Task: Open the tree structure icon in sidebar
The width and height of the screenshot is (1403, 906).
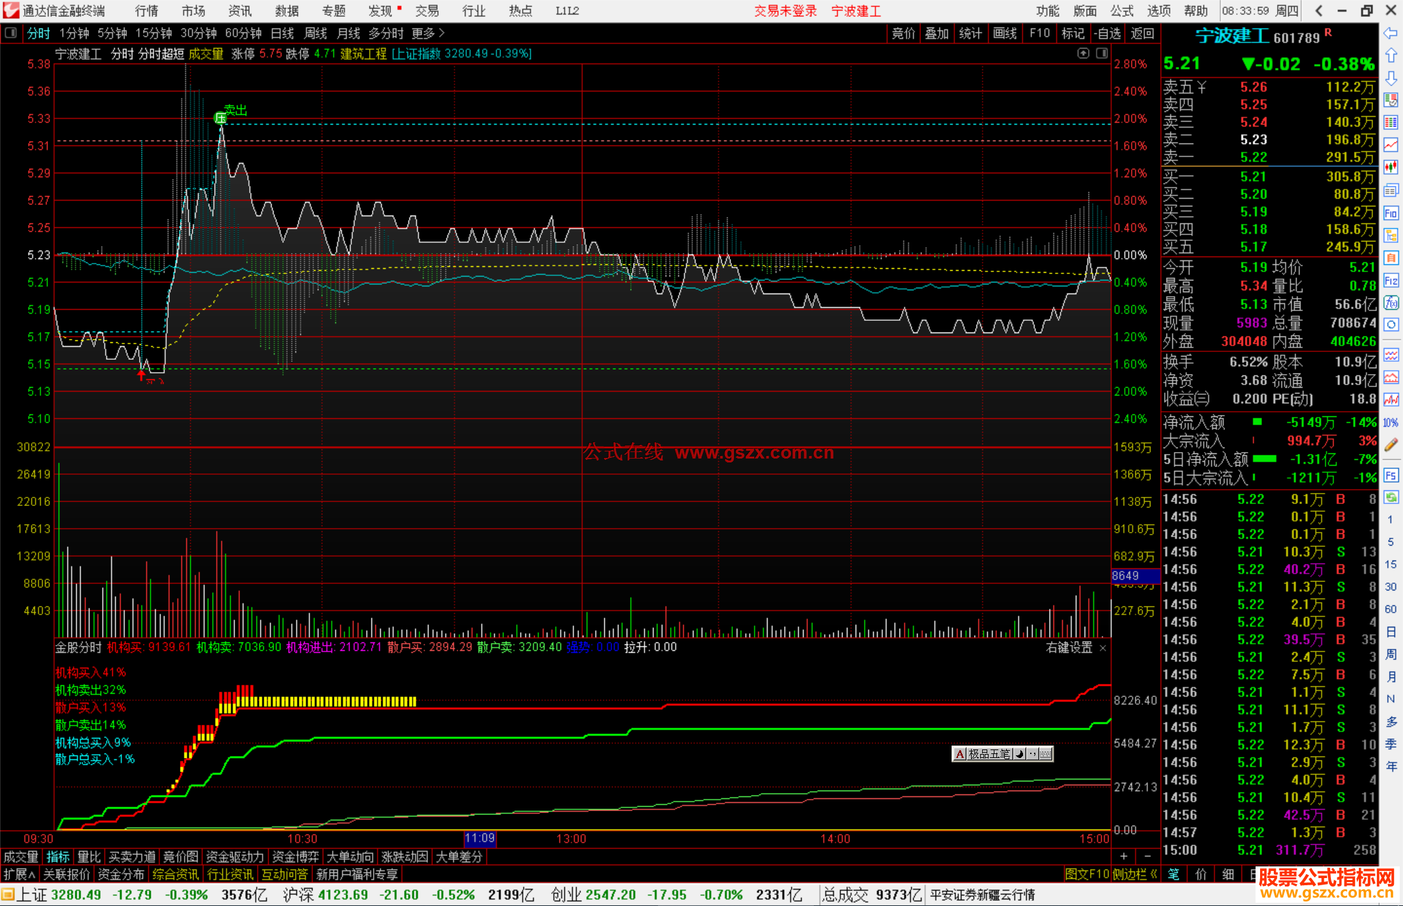Action: tap(1391, 235)
